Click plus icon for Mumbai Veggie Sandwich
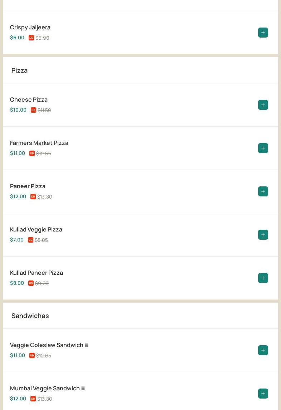281x410 pixels. pyautogui.click(x=263, y=394)
